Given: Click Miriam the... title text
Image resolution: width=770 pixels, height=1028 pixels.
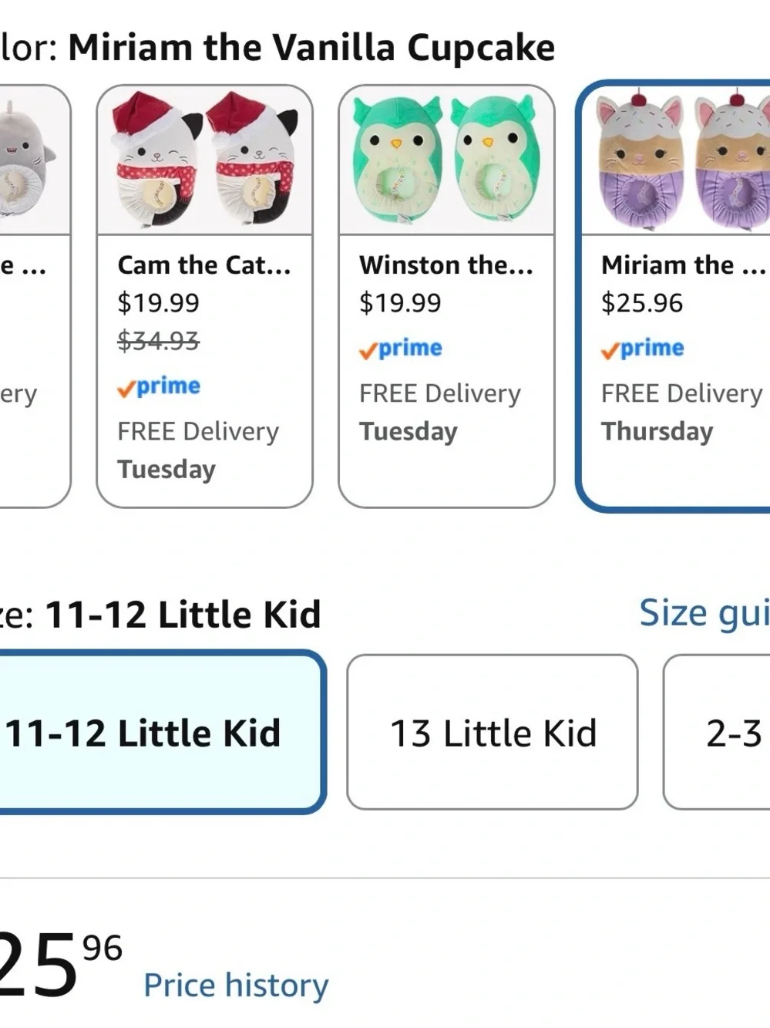Looking at the screenshot, I should click(x=684, y=265).
